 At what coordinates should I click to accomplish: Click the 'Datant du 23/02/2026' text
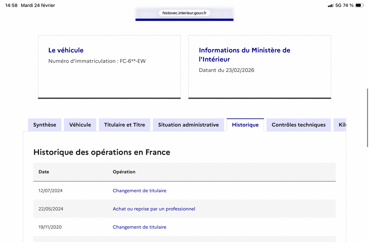point(227,70)
